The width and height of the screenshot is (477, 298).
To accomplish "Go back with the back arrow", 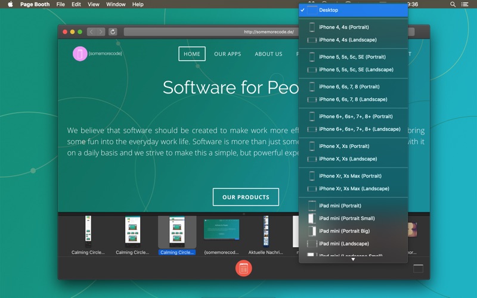I will tap(92, 32).
